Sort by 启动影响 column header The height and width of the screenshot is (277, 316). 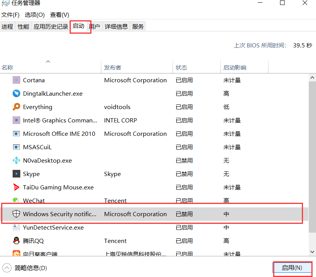pos(235,68)
